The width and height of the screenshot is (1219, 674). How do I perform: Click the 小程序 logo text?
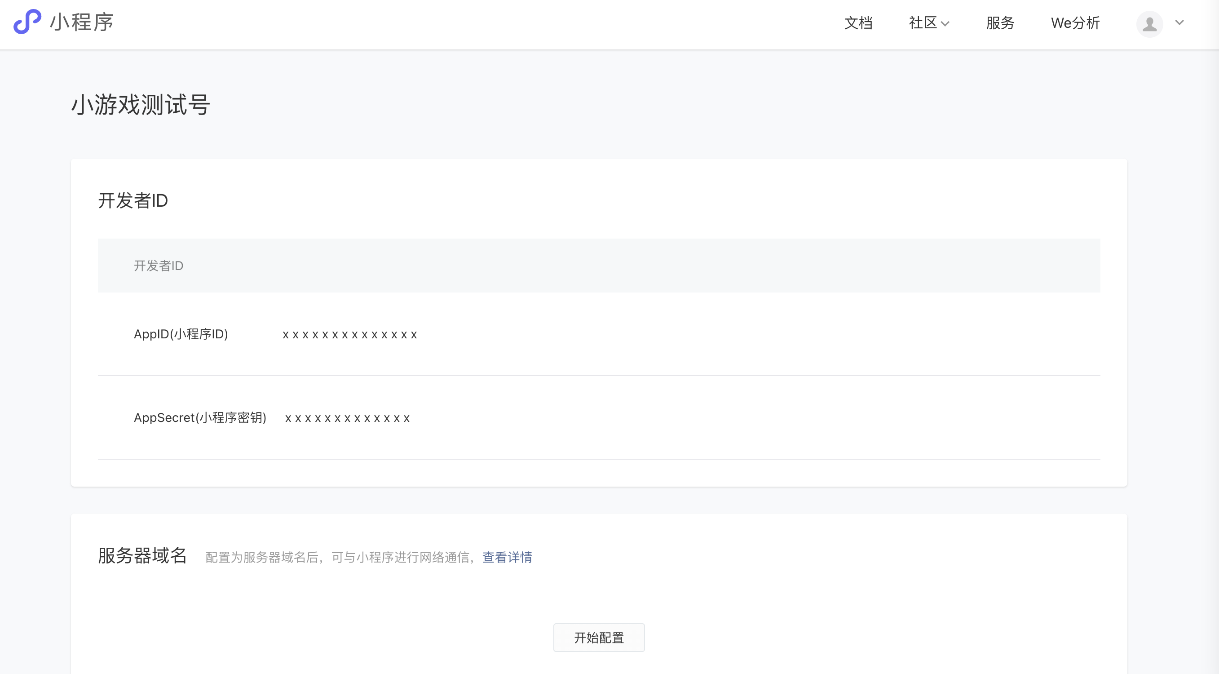pyautogui.click(x=81, y=22)
